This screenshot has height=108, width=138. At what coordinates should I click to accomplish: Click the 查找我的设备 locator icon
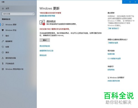coord(3,58)
